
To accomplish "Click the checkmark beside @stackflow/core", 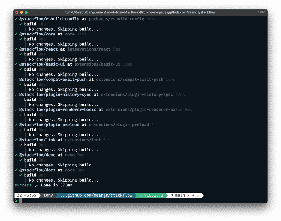I will tap(16, 34).
